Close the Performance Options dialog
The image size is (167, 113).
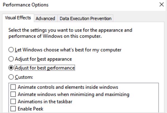tap(161, 5)
